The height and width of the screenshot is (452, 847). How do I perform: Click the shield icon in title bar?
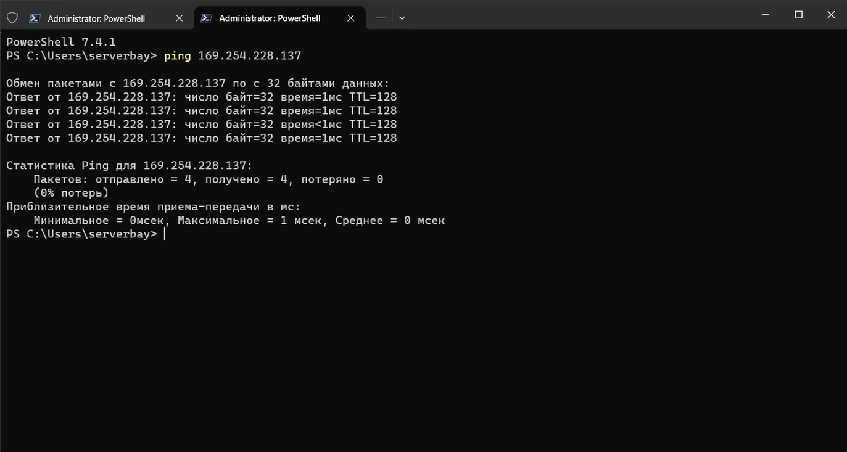tap(12, 18)
